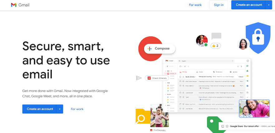The image size is (275, 133).
Task: Open the For work link beside Create an account
Action: pos(77,109)
